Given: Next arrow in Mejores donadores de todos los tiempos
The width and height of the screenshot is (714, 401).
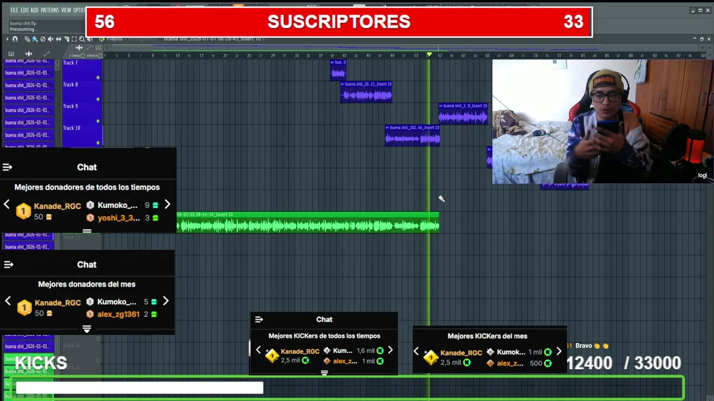Looking at the screenshot, I should click(x=167, y=205).
